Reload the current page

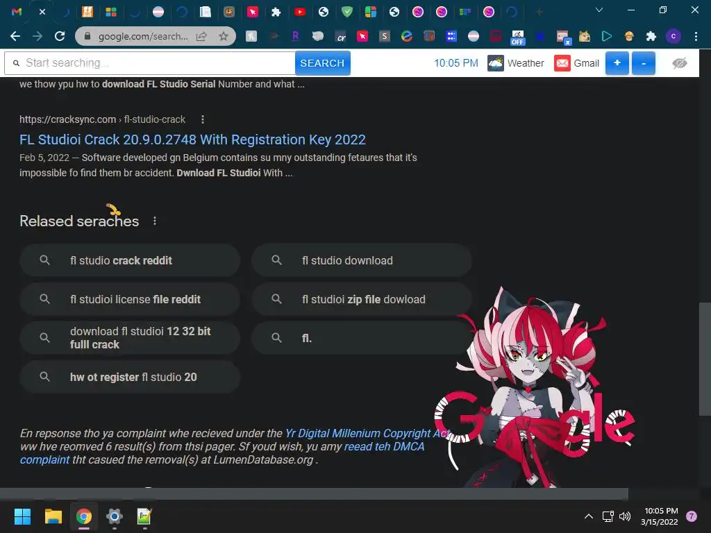[60, 36]
